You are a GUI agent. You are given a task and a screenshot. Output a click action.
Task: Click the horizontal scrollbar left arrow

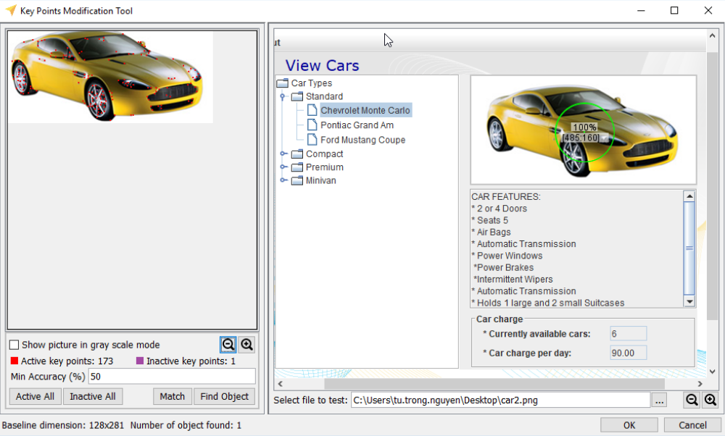[x=280, y=384]
